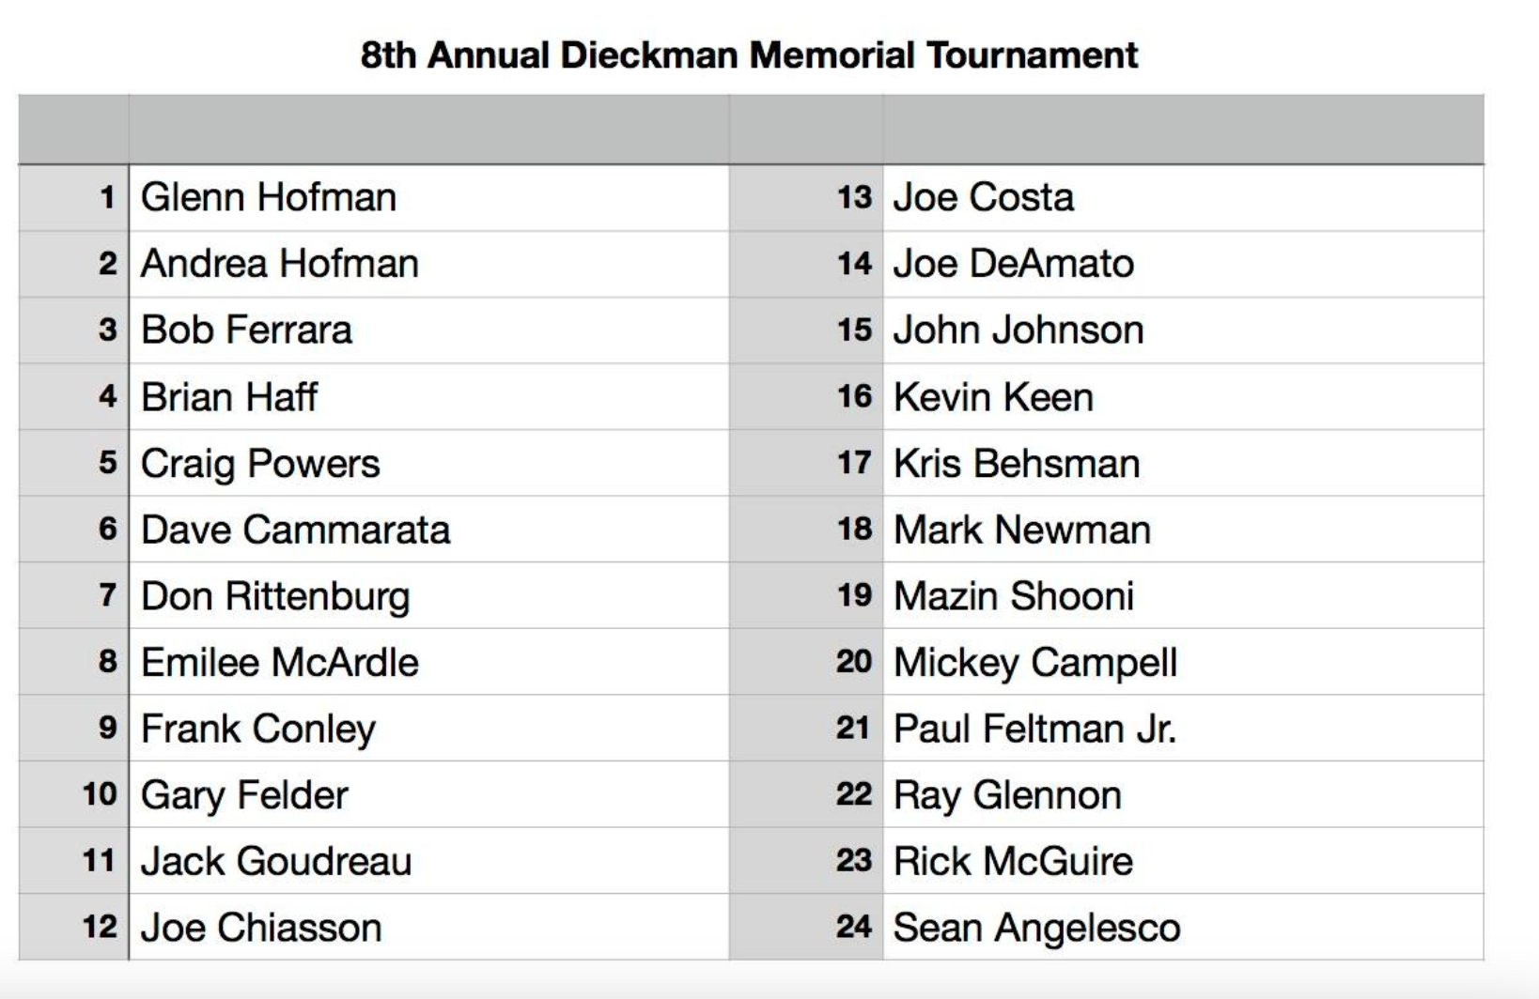Select the Kris Behsman entry
The height and width of the screenshot is (999, 1539).
(x=1184, y=464)
